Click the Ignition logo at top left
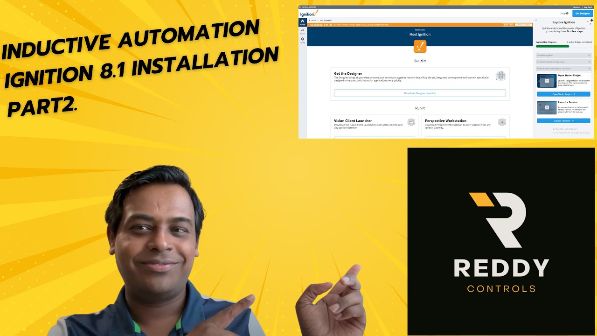Screen dimensions: 597x336 click(x=309, y=14)
